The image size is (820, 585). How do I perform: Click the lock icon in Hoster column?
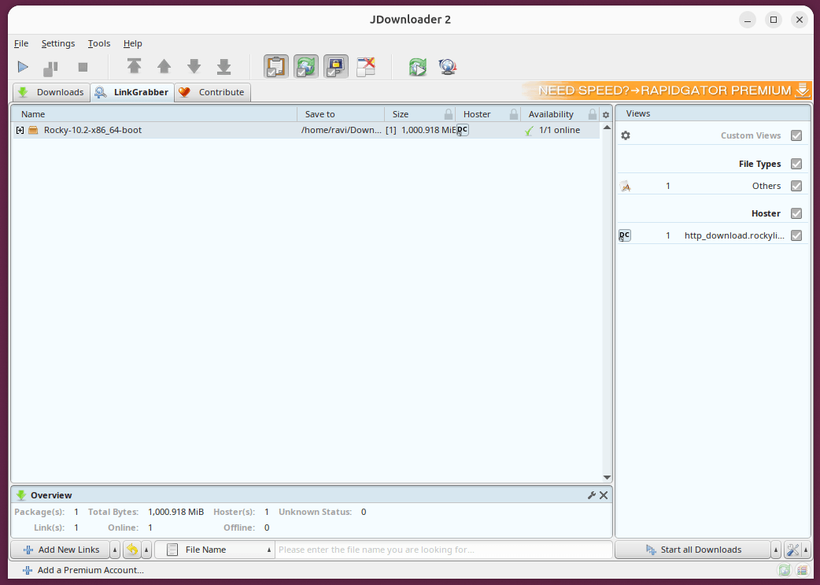pos(514,114)
